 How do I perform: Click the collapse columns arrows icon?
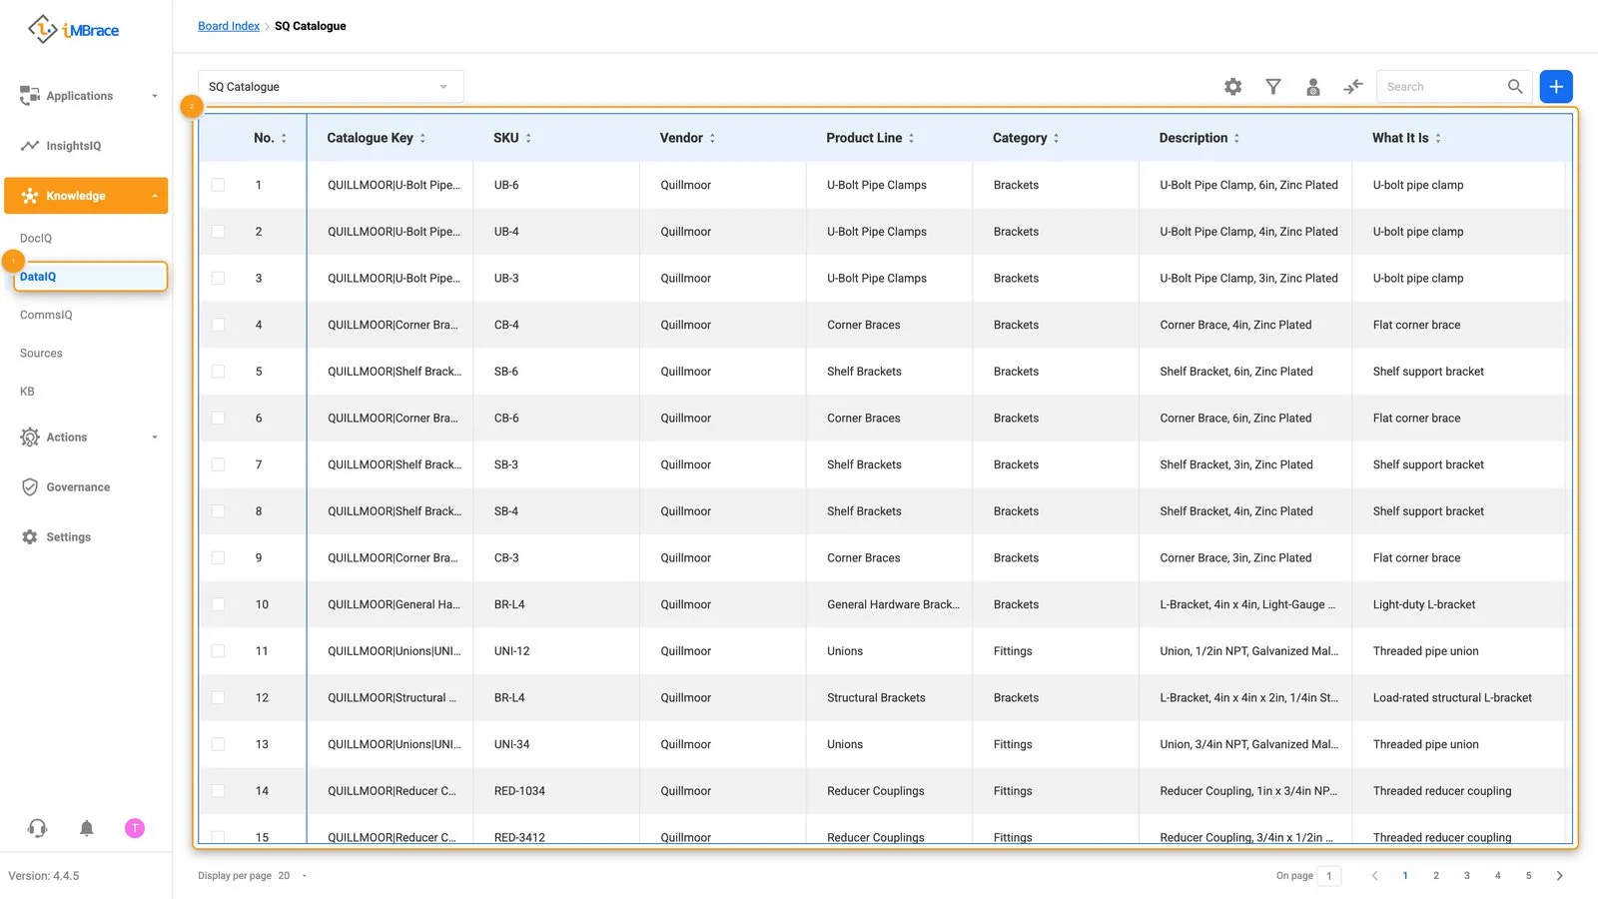(x=1353, y=87)
